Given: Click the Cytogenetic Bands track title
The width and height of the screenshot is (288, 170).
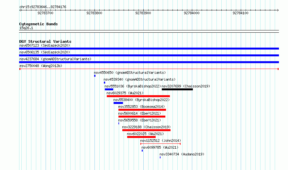Looking at the screenshot, I should click(x=39, y=24).
